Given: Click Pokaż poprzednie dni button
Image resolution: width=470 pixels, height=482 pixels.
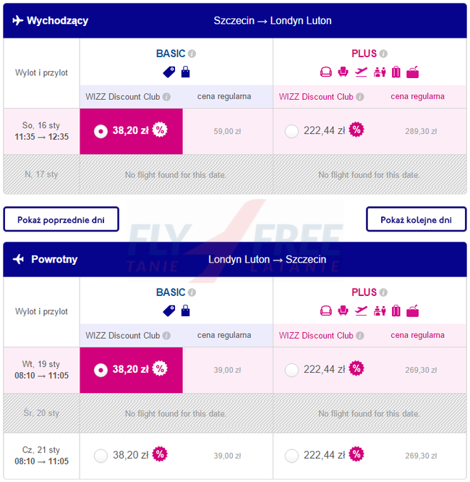Looking at the screenshot, I should point(61,219).
